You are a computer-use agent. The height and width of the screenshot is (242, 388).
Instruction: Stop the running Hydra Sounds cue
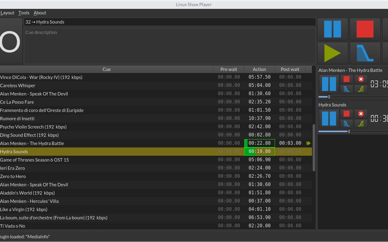coord(346,114)
